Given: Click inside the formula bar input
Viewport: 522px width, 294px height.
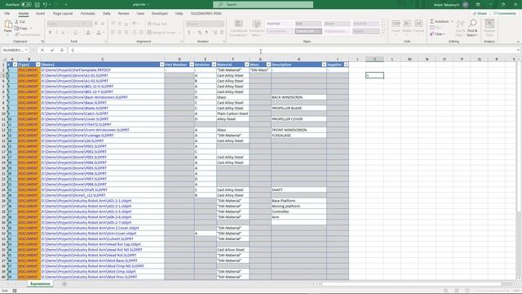Looking at the screenshot, I should tap(293, 50).
